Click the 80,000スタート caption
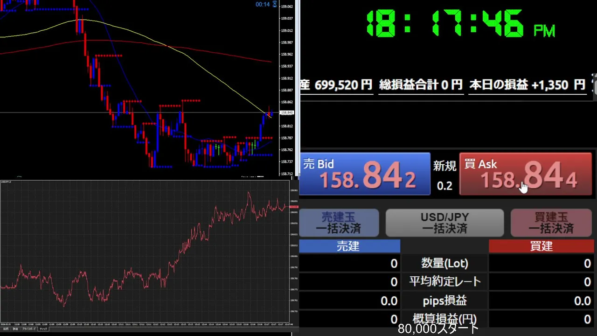The image size is (597, 336). click(438, 329)
